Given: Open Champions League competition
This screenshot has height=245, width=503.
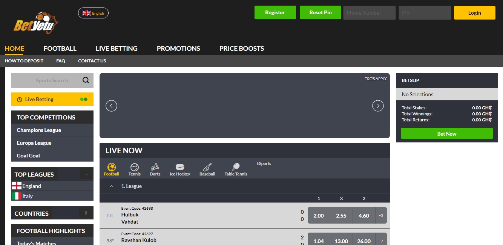Looking at the screenshot, I should (52, 130).
